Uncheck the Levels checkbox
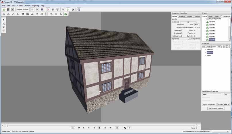Viewport: 232px width, 134px height. pos(173,22)
